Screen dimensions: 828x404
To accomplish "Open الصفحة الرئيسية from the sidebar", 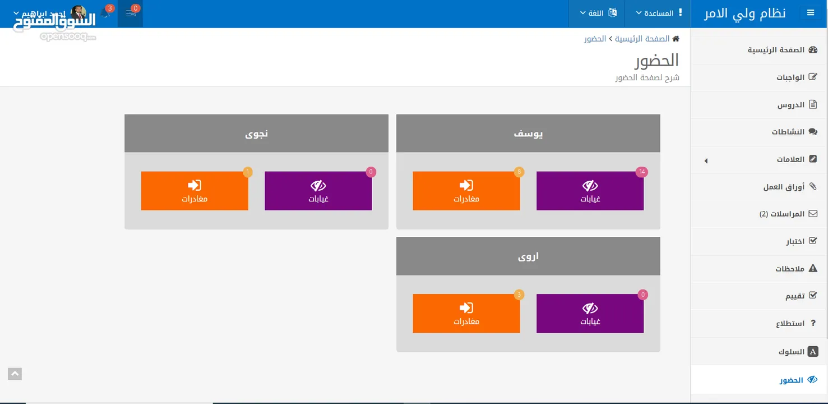I will click(x=760, y=50).
